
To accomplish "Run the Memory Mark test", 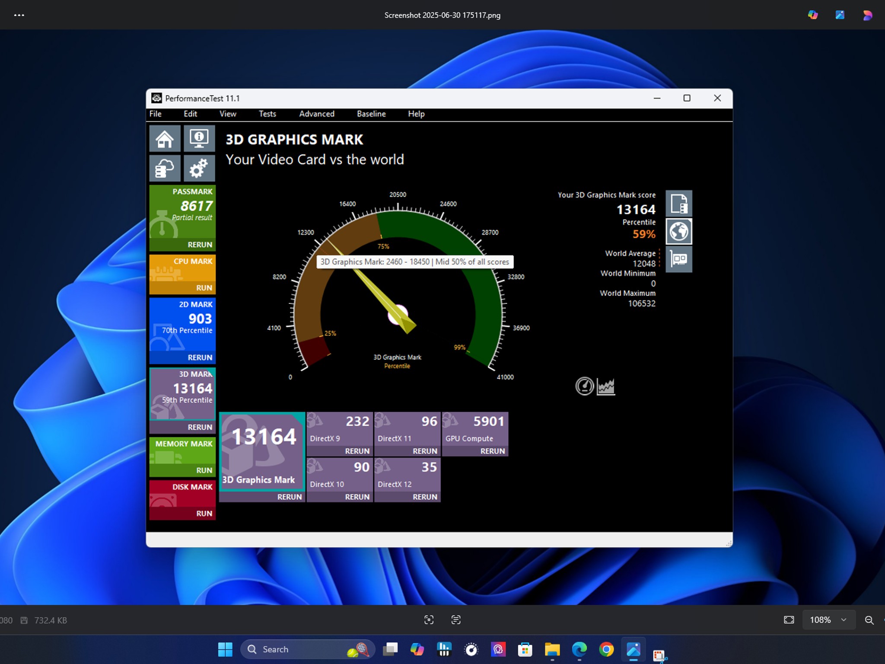I will click(x=204, y=470).
